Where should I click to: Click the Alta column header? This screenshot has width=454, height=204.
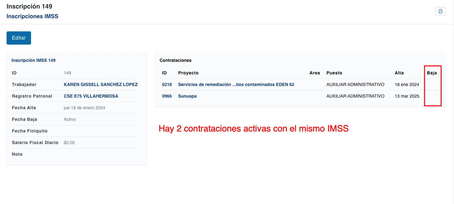[x=399, y=73]
